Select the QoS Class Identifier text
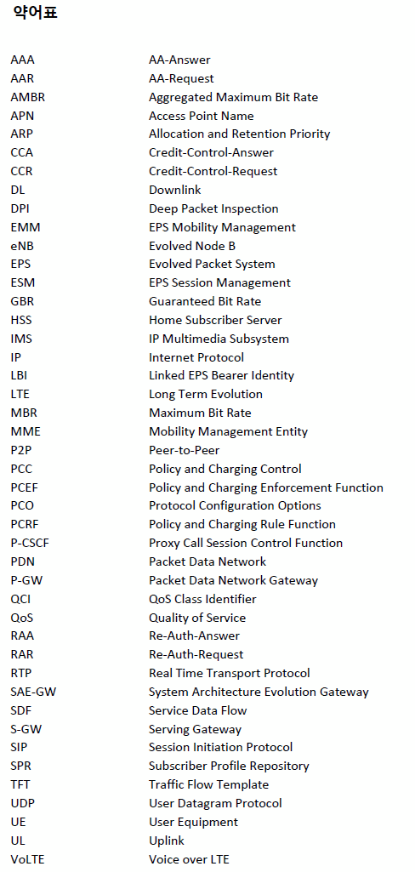Viewport: 415px width, 872px height. [202, 599]
